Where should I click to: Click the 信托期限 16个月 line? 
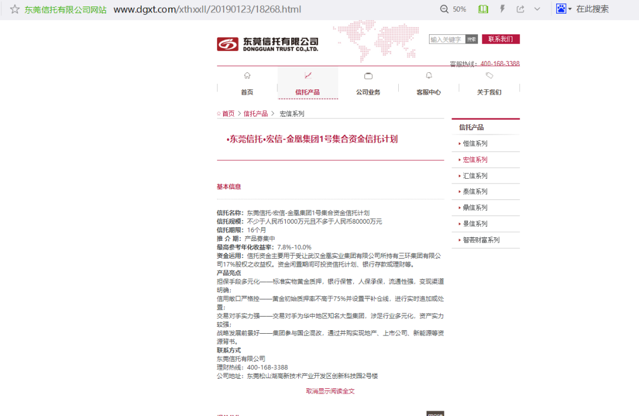pos(241,230)
